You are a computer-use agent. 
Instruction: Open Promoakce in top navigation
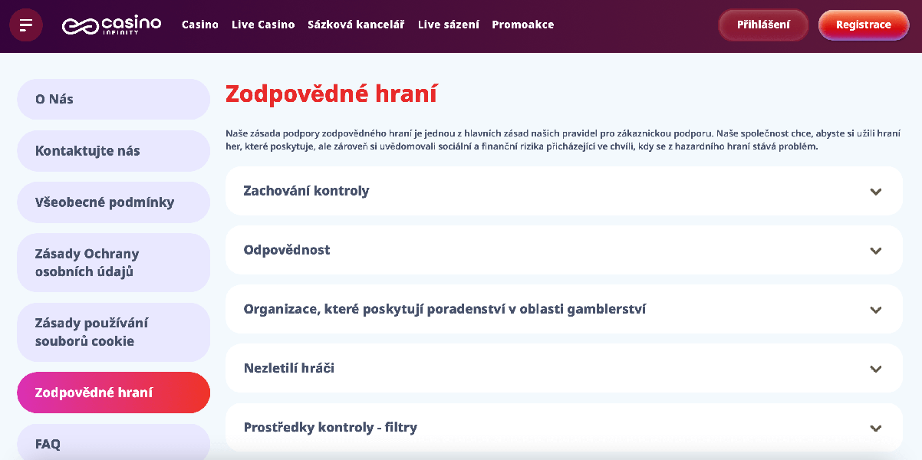tap(523, 25)
